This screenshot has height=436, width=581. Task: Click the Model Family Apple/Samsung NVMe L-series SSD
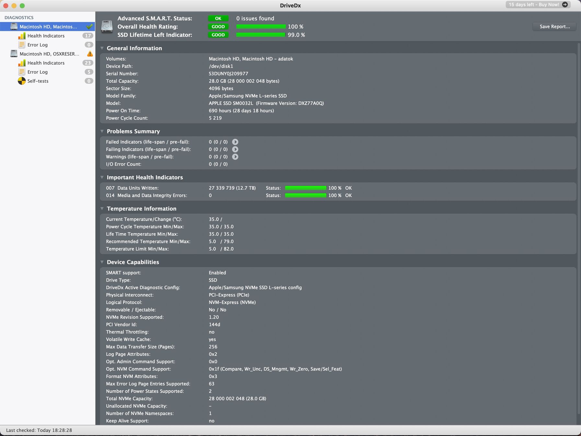pyautogui.click(x=248, y=96)
